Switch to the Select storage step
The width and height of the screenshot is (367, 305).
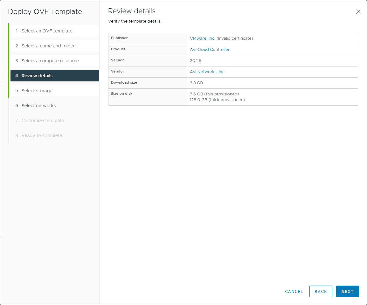pyautogui.click(x=37, y=91)
